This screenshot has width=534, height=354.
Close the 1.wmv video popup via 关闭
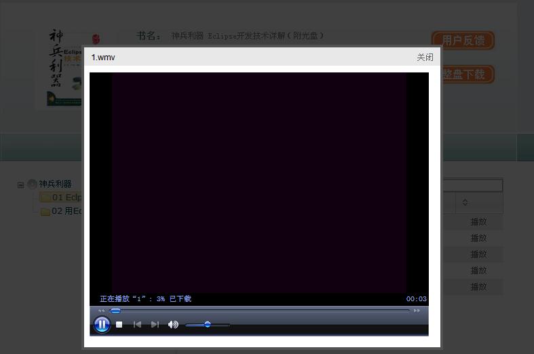[x=425, y=58]
